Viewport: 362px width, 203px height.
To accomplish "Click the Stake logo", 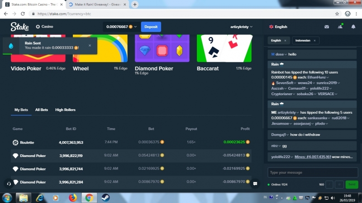I will (19, 27).
